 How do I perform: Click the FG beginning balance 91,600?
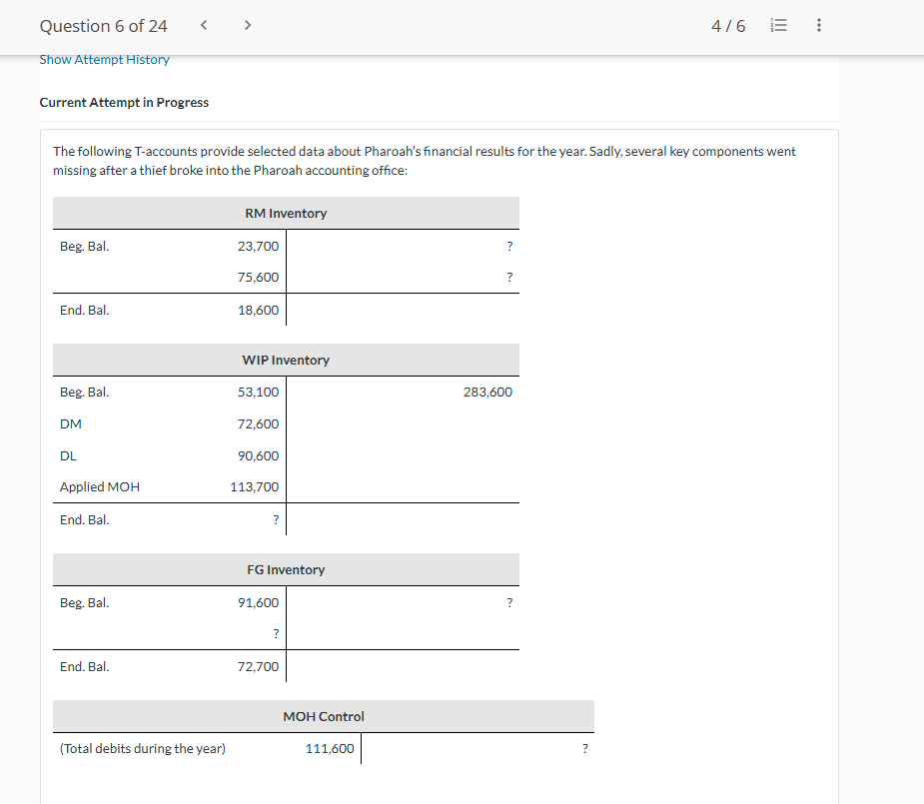pos(258,603)
